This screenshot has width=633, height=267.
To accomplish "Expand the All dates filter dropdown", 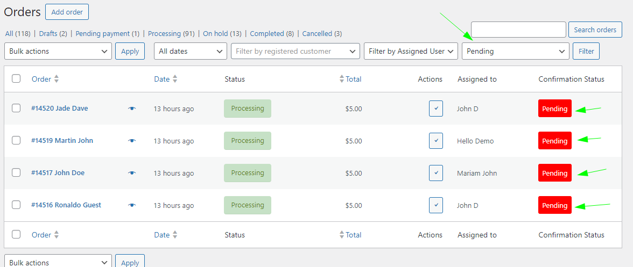I will (x=191, y=52).
